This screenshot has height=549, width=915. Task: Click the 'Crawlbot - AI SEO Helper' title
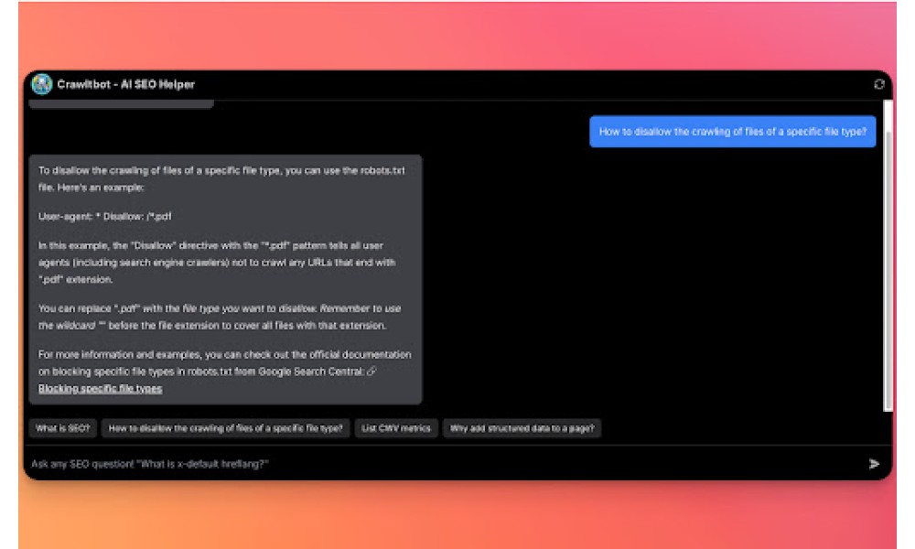[126, 84]
